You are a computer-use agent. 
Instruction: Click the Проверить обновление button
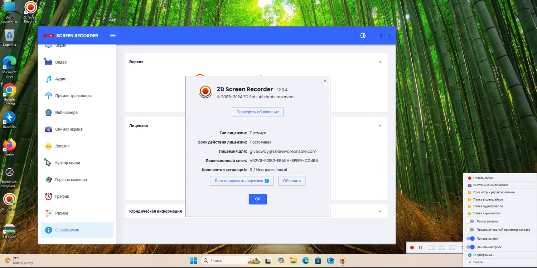(258, 112)
